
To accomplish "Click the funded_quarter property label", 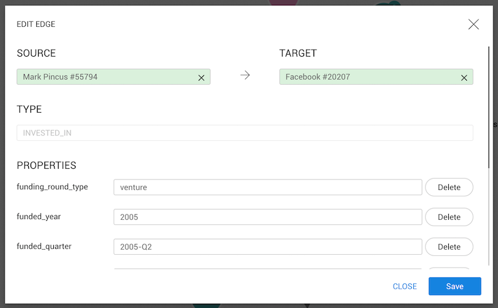I will coord(44,247).
